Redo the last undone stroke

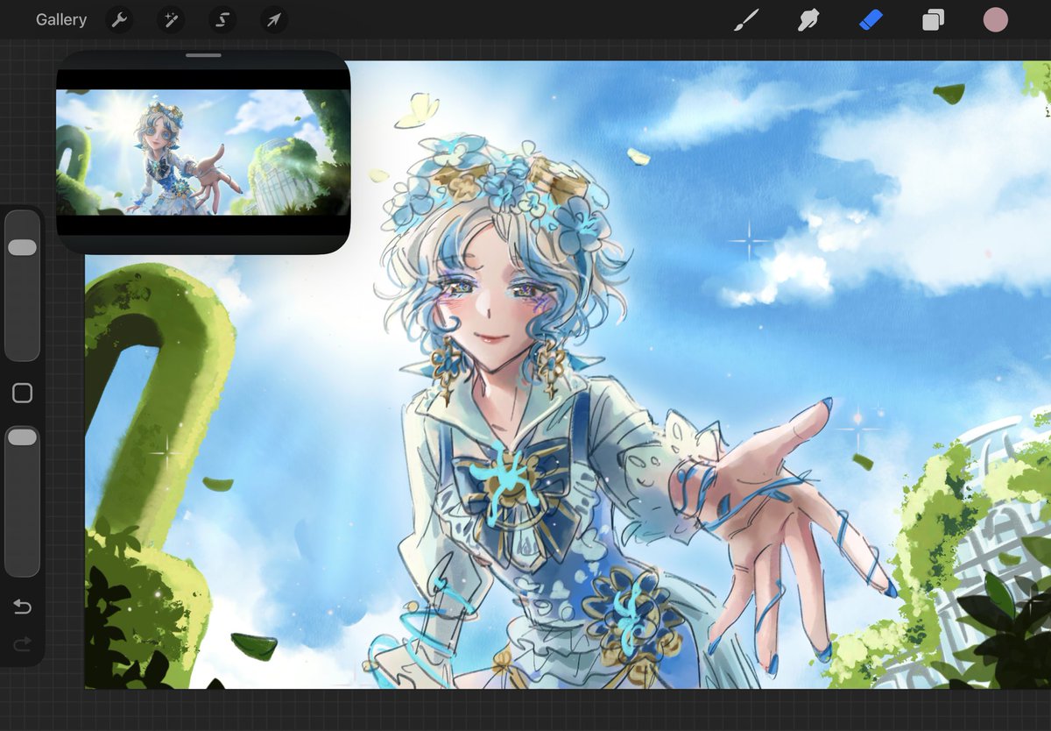(23, 644)
